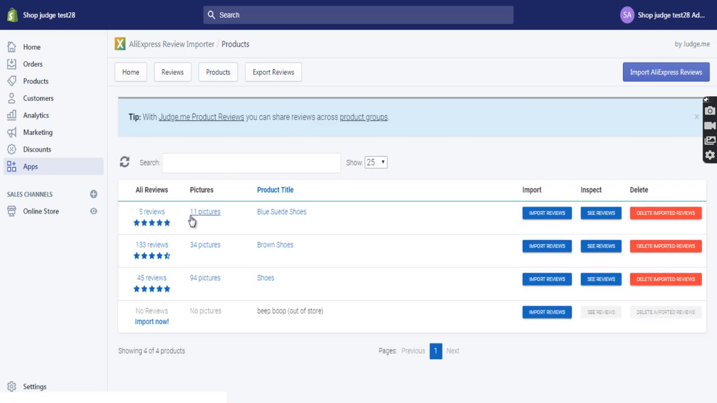View Online Store with eye icon
Screen dimensions: 717x403
pos(94,211)
